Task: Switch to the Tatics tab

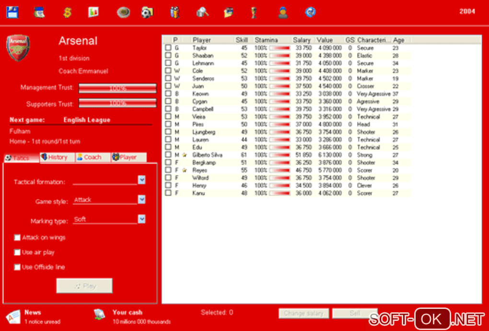Action: coord(22,158)
